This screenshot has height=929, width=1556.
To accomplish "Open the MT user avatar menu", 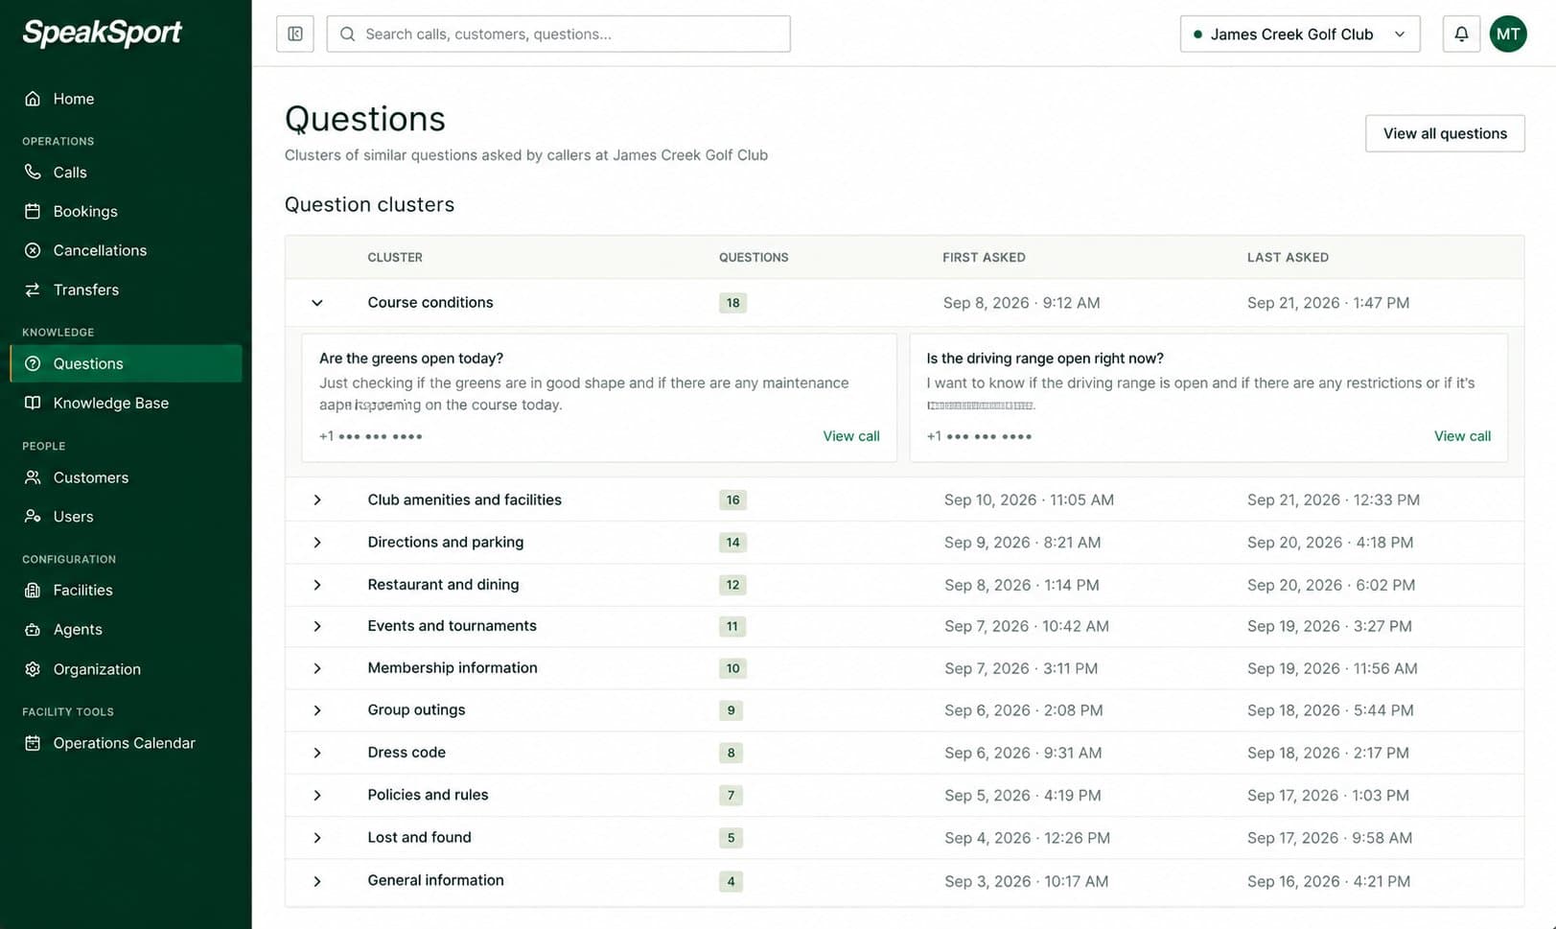I will (x=1508, y=34).
